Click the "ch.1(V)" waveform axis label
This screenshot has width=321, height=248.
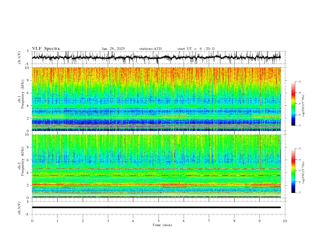(19, 58)
